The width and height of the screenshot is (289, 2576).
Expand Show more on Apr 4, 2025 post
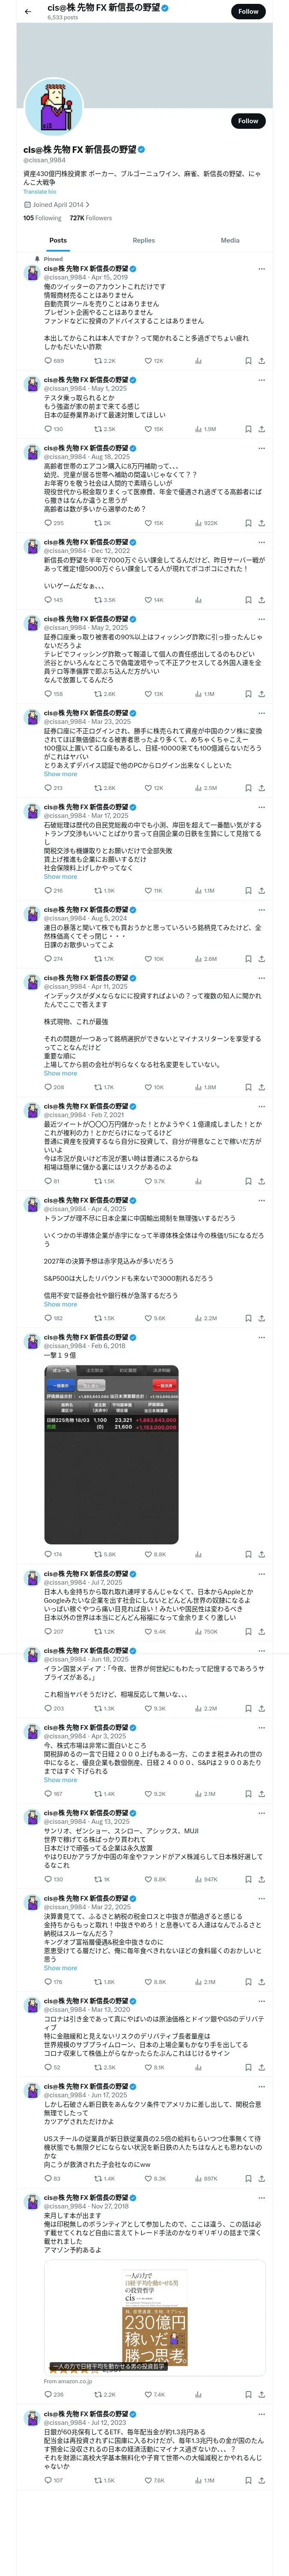[60, 1304]
